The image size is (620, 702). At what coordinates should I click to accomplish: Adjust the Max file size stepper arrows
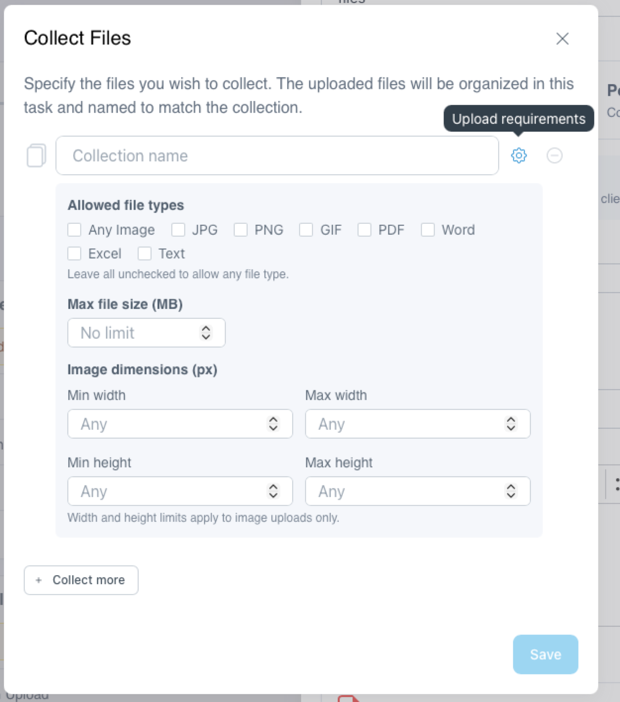[x=206, y=333]
